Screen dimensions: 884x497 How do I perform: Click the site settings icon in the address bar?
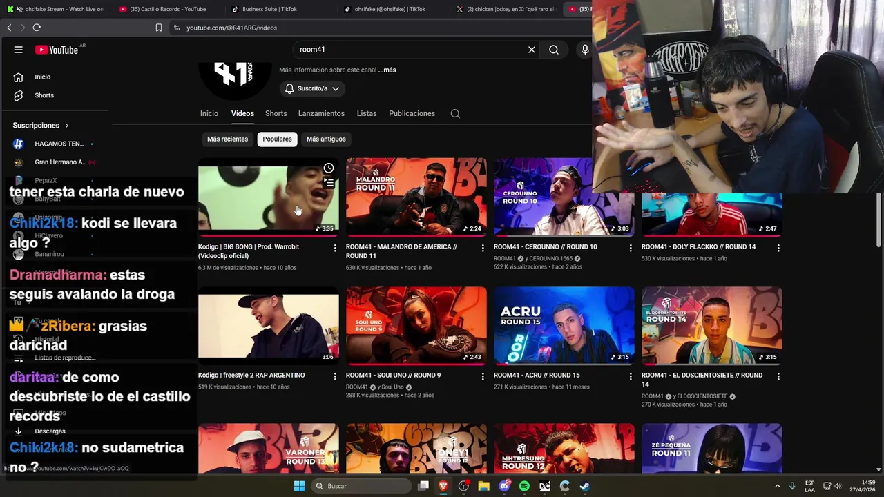(177, 28)
